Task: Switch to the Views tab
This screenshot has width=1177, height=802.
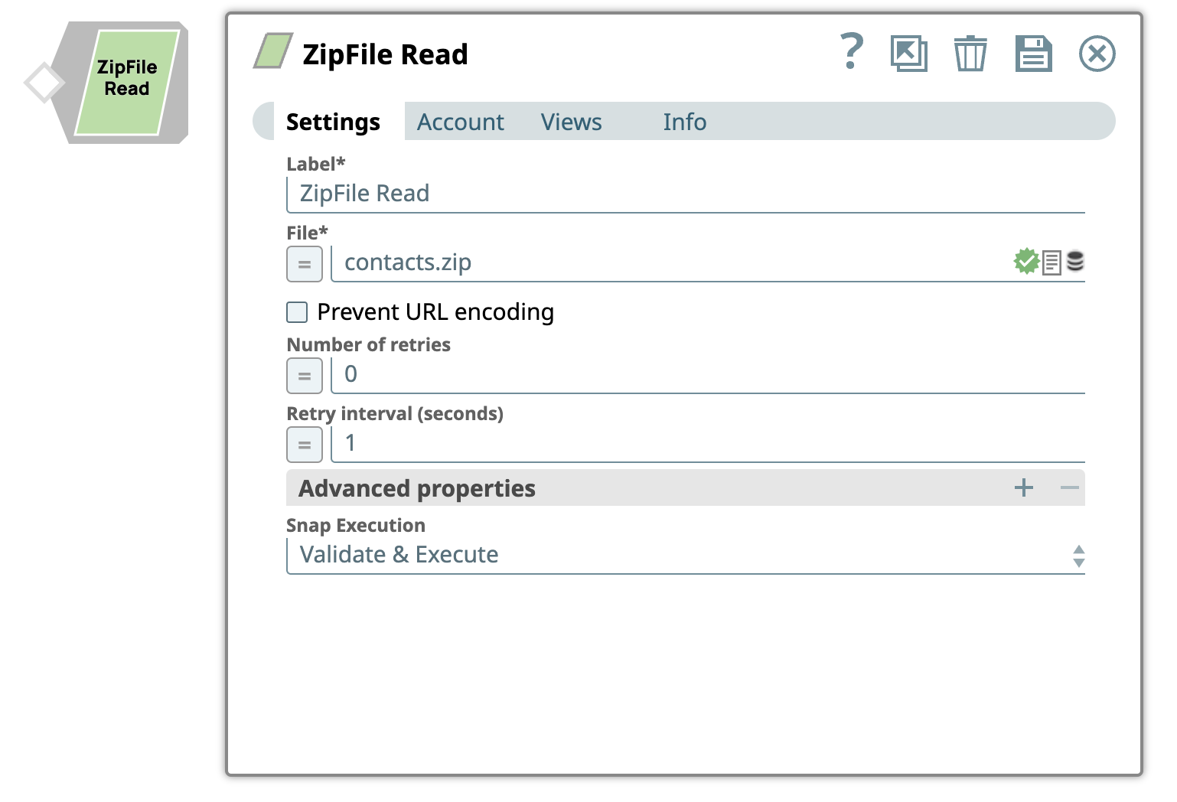Action: 571,122
